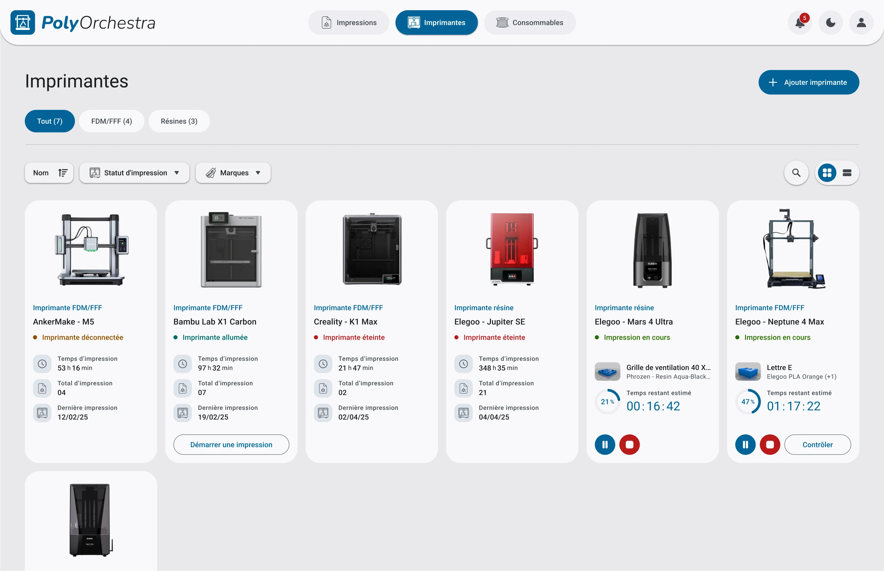Go to the Impressions tab

coord(348,22)
